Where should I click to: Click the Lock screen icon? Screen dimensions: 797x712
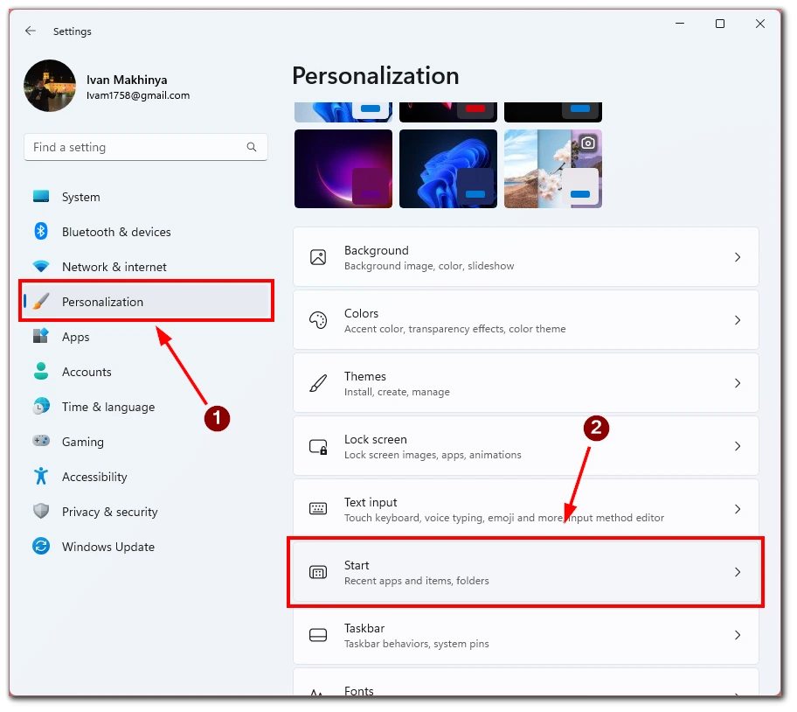click(x=318, y=446)
